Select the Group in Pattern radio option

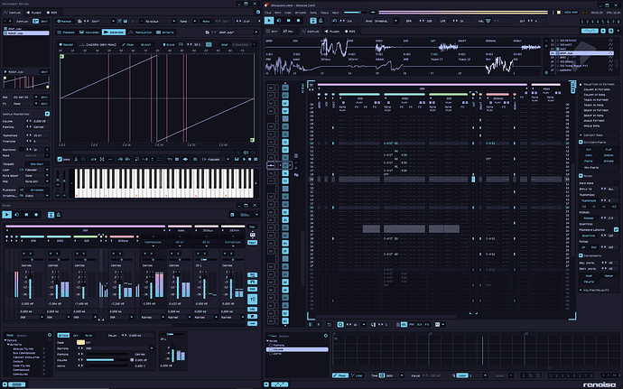pyautogui.click(x=581, y=110)
